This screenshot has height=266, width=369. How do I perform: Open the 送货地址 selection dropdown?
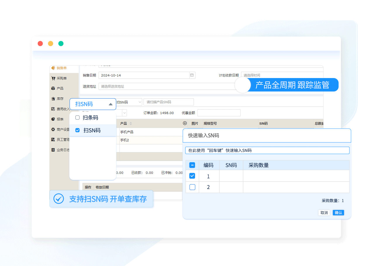pyautogui.click(x=167, y=87)
